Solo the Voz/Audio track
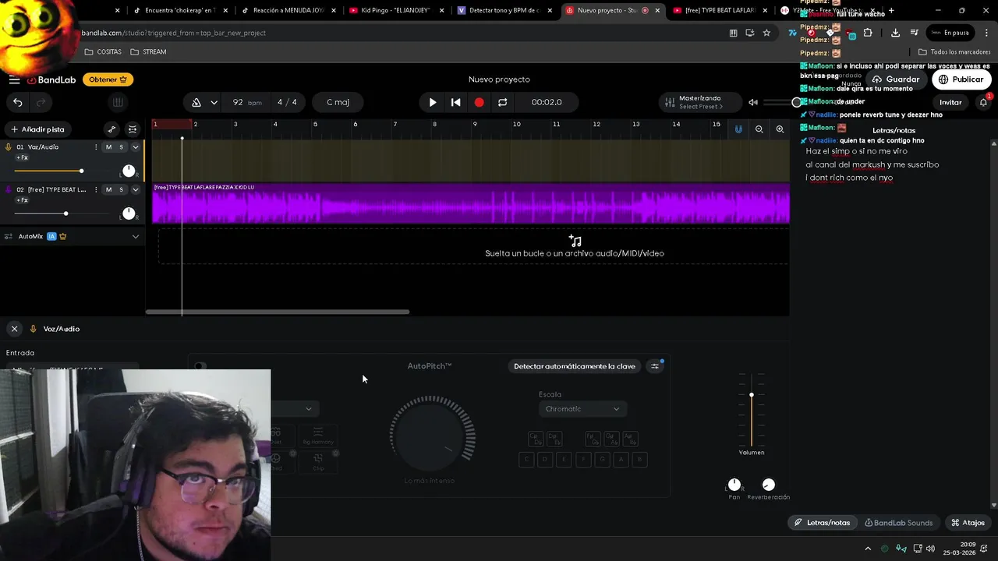This screenshot has height=561, width=998. pyautogui.click(x=121, y=147)
